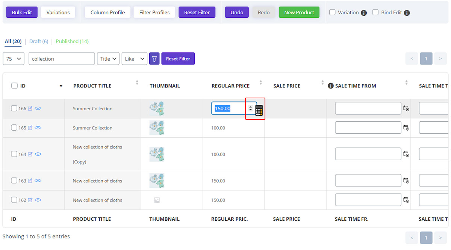451x250 pixels.
Task: Switch to the Published (14) tab
Action: [72, 41]
